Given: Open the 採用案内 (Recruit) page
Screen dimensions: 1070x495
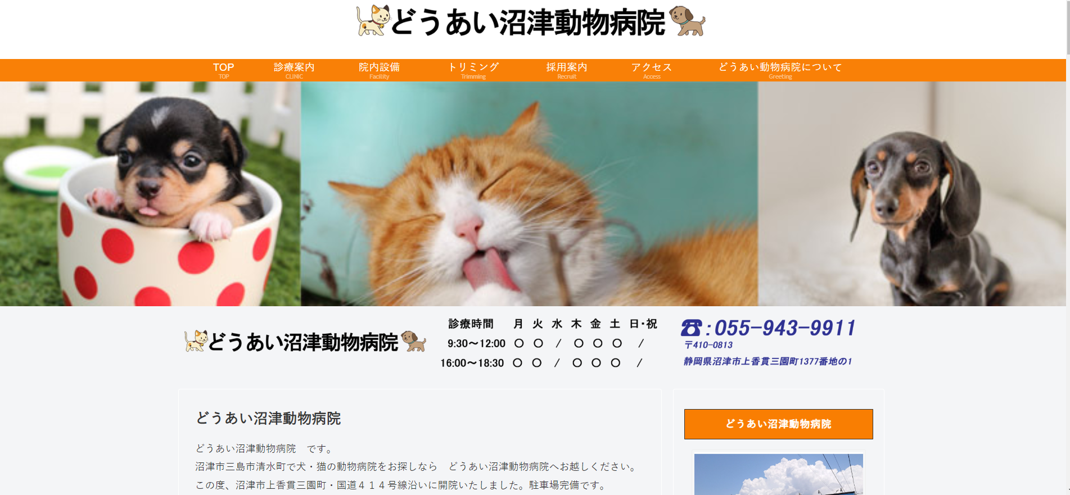Looking at the screenshot, I should pyautogui.click(x=567, y=70).
